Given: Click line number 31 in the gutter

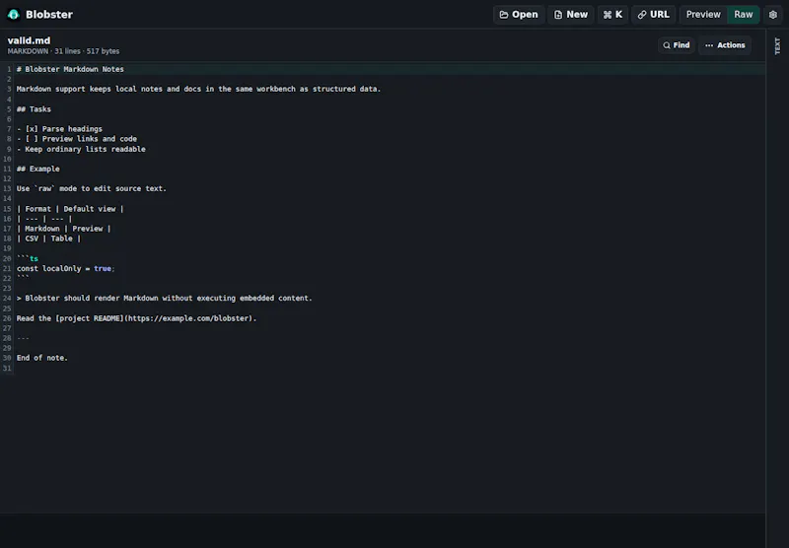Looking at the screenshot, I should (7, 368).
